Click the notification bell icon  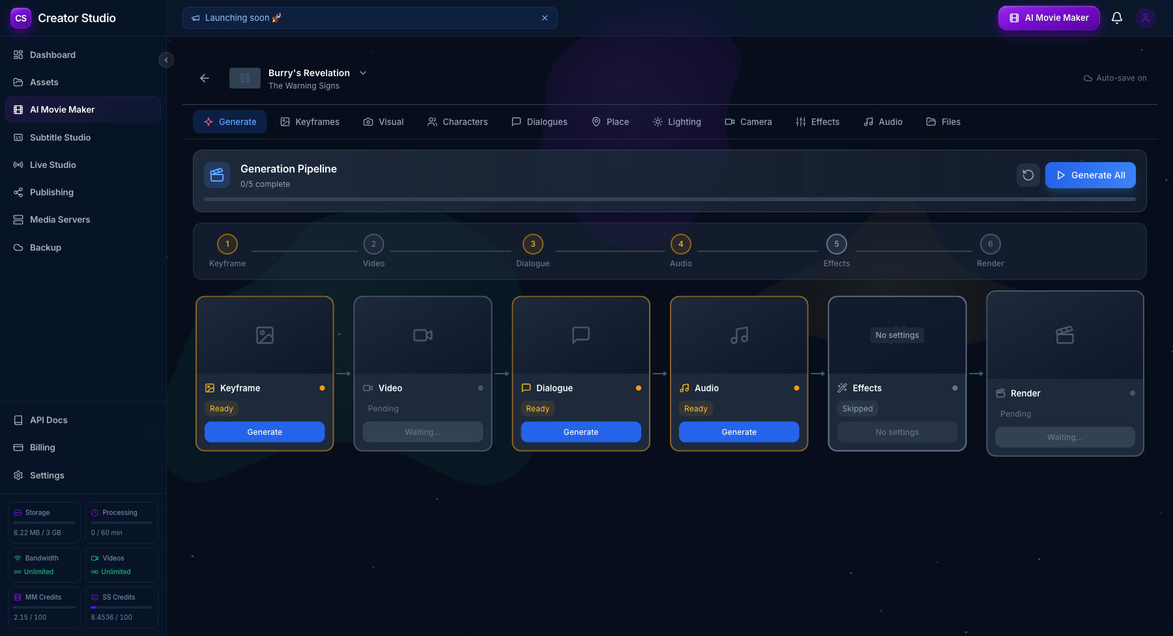(x=1116, y=18)
